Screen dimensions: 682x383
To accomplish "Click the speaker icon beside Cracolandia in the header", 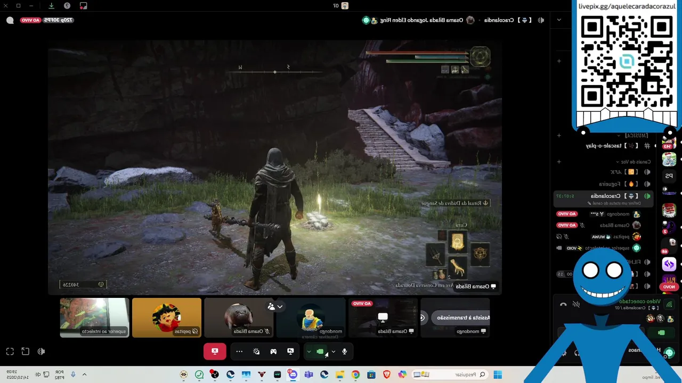I will (541, 20).
